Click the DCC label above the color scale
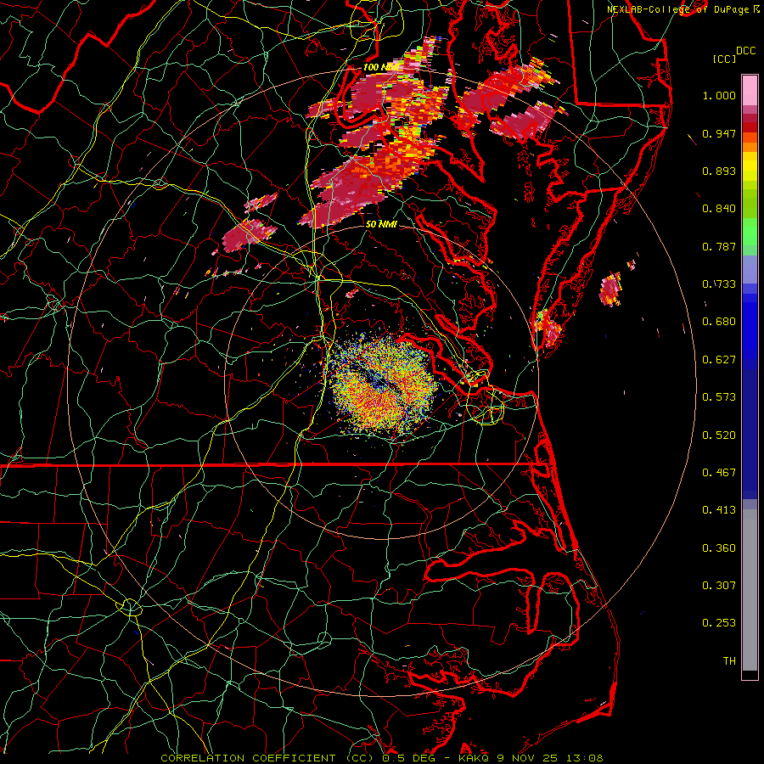This screenshot has height=764, width=764. (745, 51)
